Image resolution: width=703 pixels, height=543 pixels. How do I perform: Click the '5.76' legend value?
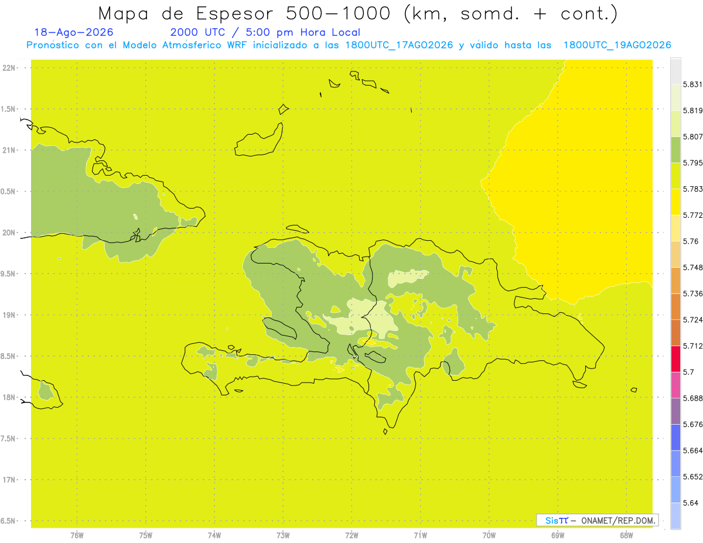click(x=691, y=241)
